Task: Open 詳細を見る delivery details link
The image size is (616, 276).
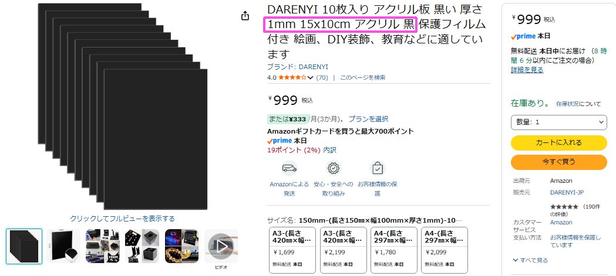Action: 527,70
